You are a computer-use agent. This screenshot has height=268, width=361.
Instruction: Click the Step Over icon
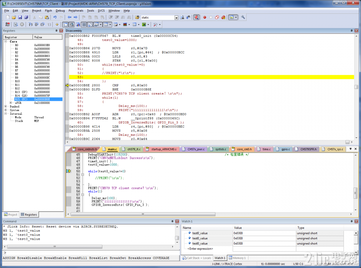coord(37,25)
